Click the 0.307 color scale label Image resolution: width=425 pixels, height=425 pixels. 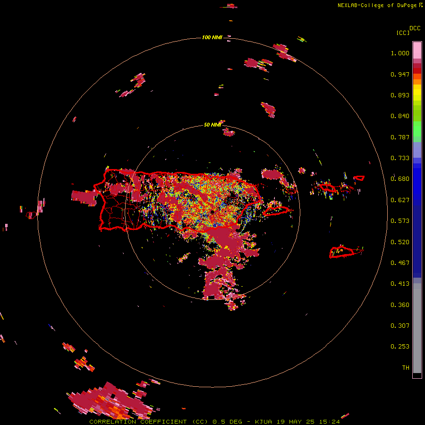[400, 326]
